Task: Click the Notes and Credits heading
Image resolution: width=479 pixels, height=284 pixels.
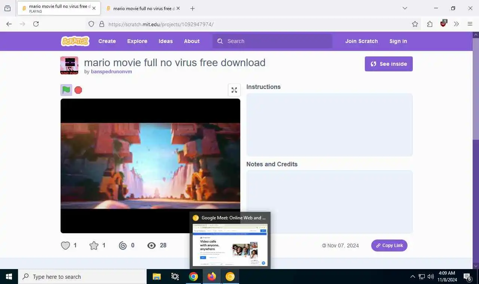Action: tap(272, 164)
